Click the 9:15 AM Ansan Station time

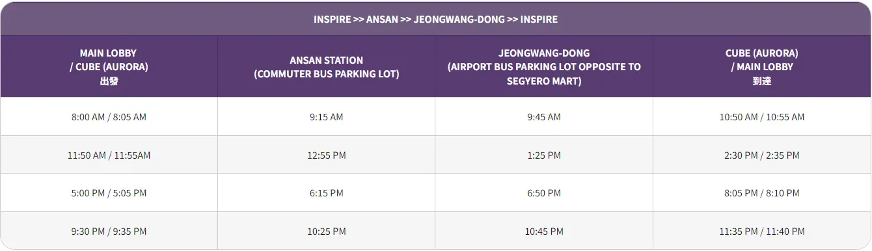326,117
